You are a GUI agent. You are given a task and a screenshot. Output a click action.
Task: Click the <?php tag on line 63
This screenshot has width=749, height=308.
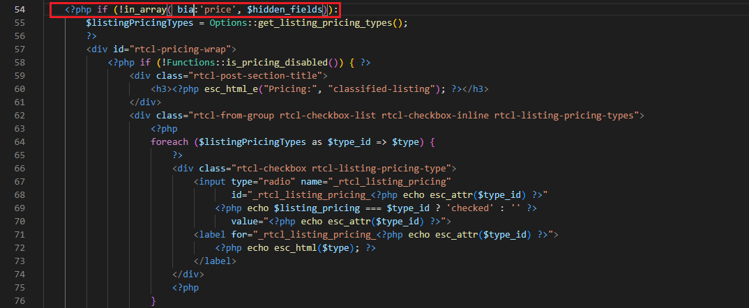tap(164, 129)
